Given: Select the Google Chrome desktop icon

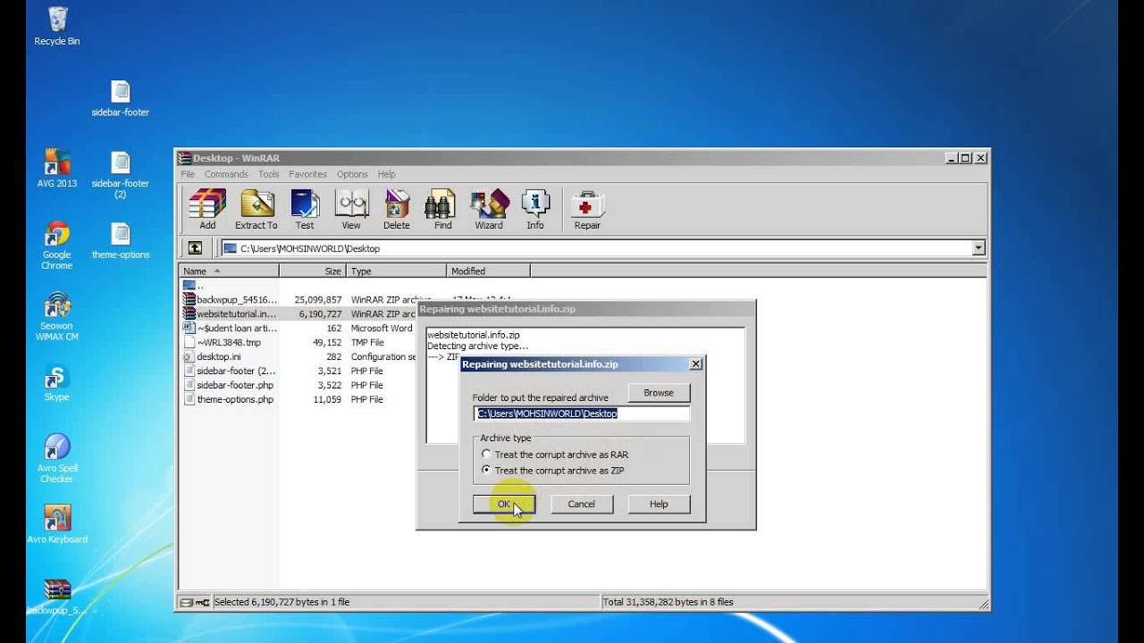Looking at the screenshot, I should tap(56, 246).
